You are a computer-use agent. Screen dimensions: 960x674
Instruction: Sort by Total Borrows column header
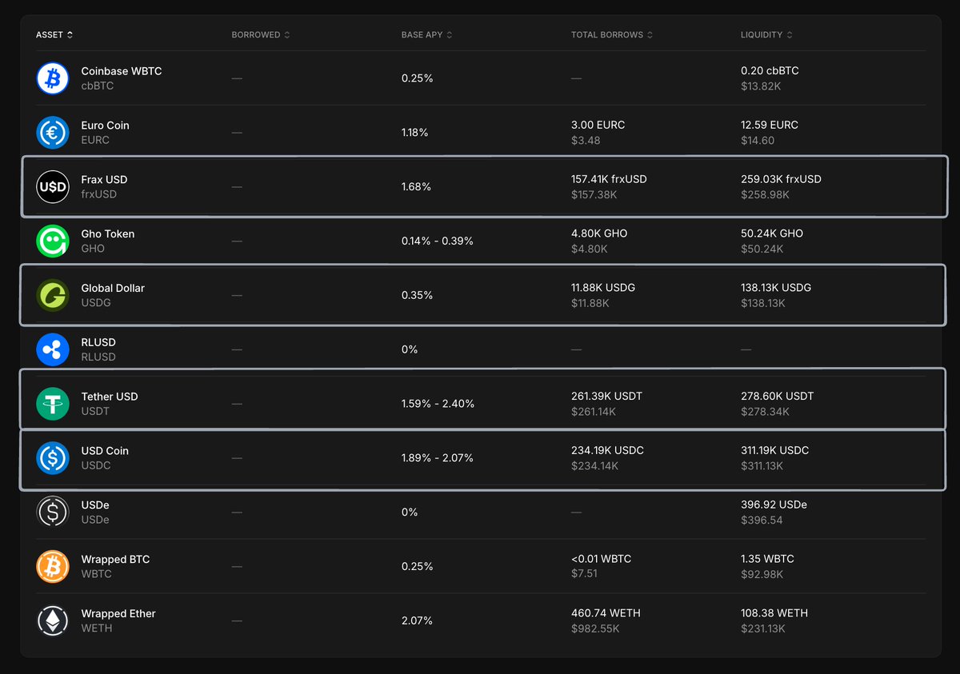click(x=611, y=35)
